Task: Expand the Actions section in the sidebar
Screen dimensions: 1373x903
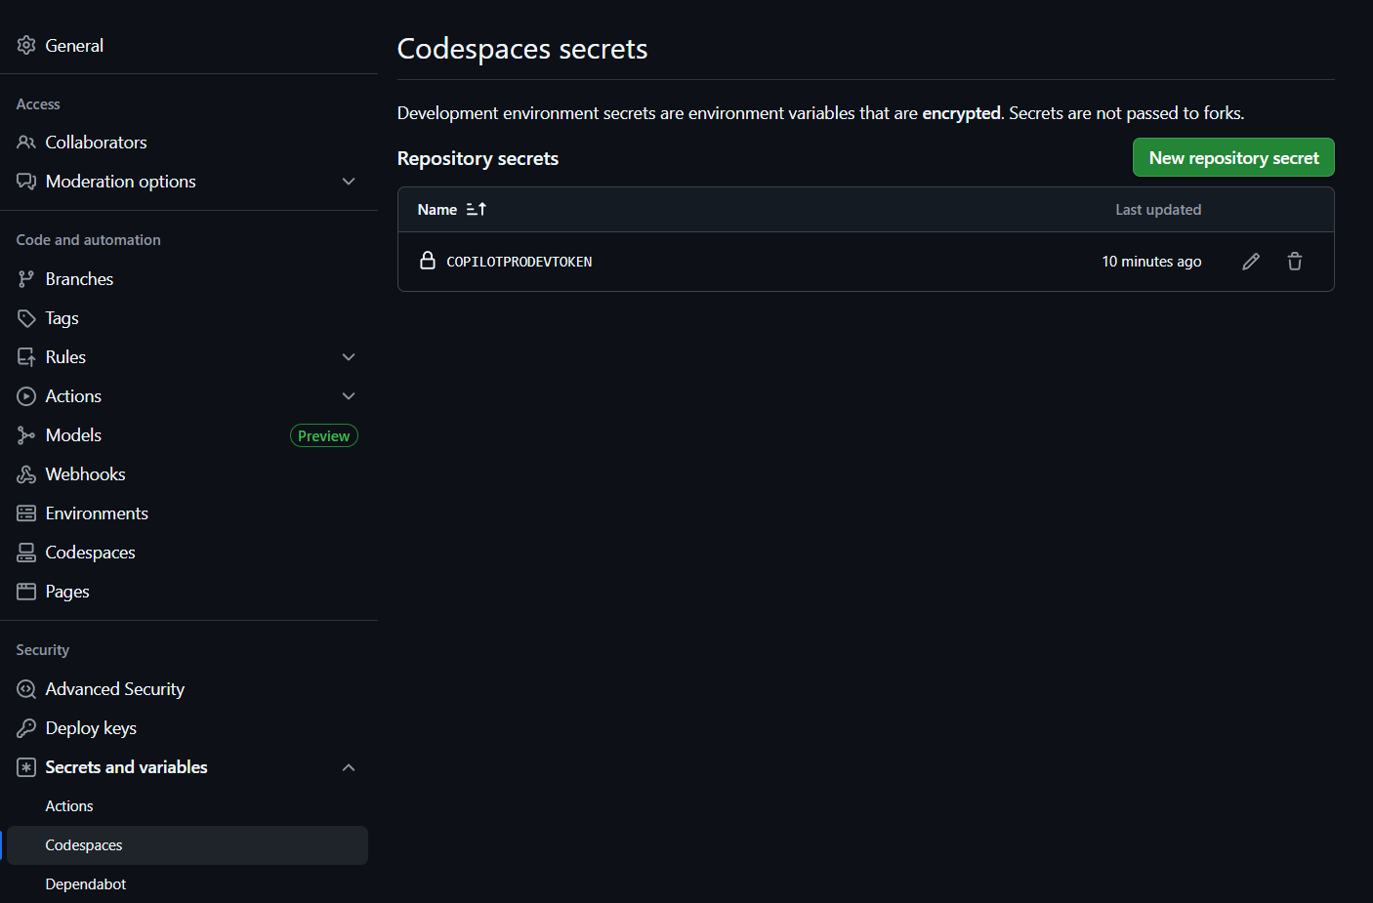Action: (x=349, y=395)
